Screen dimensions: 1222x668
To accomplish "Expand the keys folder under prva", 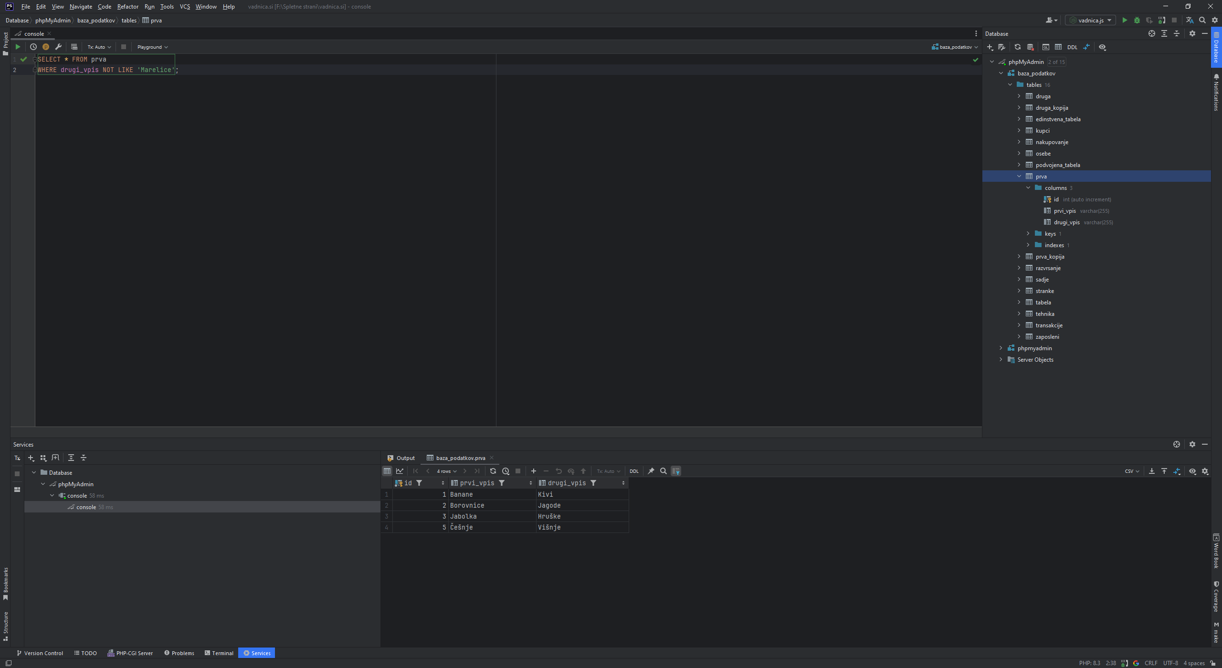I will pyautogui.click(x=1028, y=234).
